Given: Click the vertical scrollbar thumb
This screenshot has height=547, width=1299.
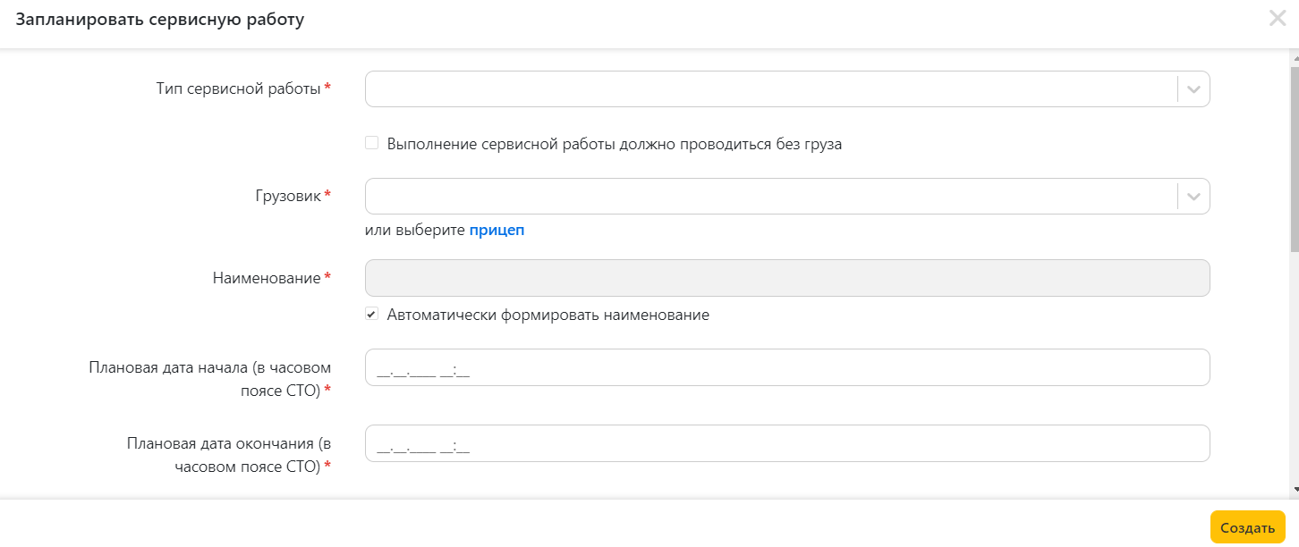Looking at the screenshot, I should (1294, 152).
